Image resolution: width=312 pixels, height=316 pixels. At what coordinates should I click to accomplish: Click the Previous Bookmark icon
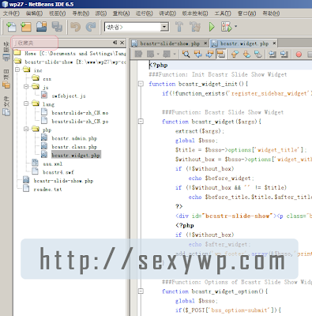pos(235,55)
